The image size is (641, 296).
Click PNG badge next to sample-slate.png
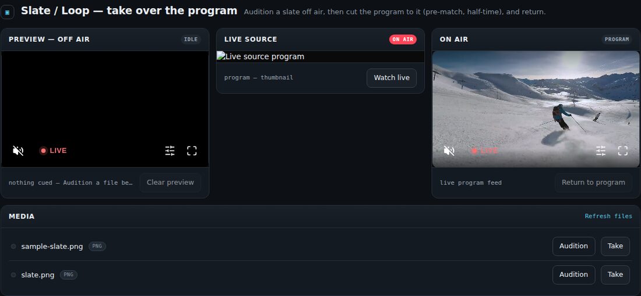pos(97,246)
